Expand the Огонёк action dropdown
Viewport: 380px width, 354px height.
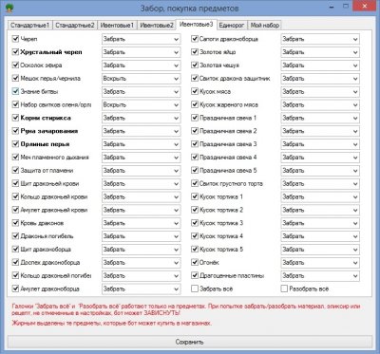coord(320,262)
